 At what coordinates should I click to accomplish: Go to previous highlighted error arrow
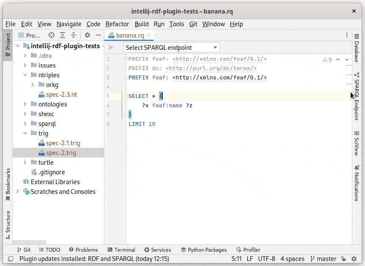(x=338, y=60)
